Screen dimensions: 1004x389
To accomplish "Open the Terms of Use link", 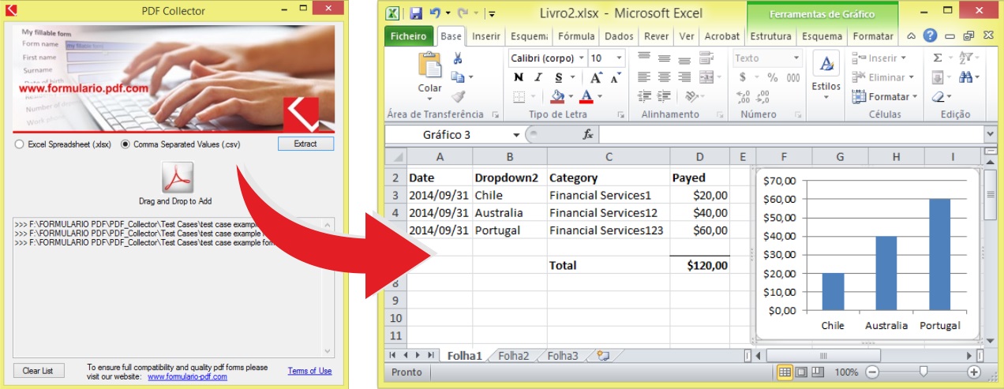I will pyautogui.click(x=309, y=371).
